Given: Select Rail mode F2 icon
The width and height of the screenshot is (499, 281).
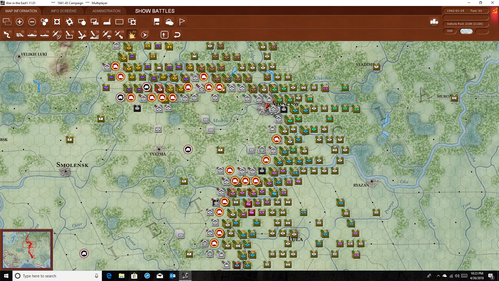Looking at the screenshot, I should 19,35.
